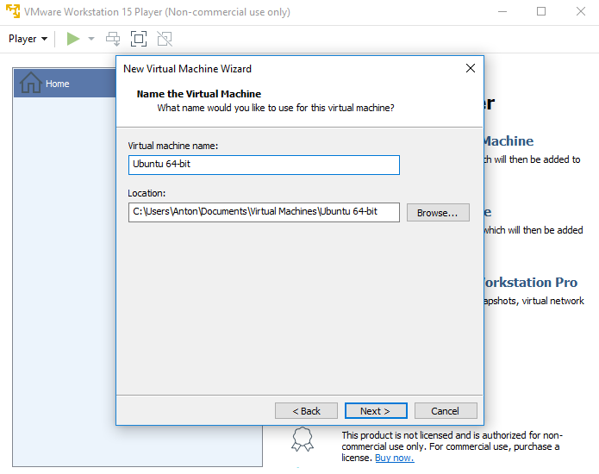Expand the power options dropdown arrow
Screen dimensions: 599x474
point(91,39)
